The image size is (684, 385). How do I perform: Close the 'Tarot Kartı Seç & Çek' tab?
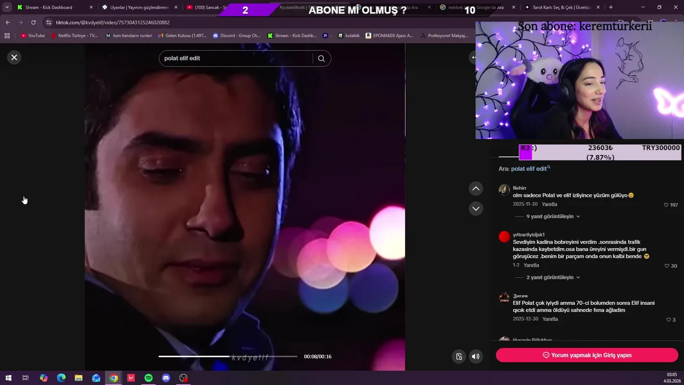[598, 7]
